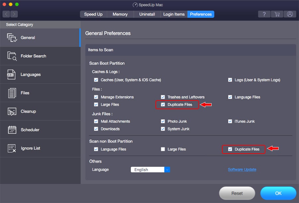299x203 pixels.
Task: Expand the English language dropdown arrow
Action: 167,170
